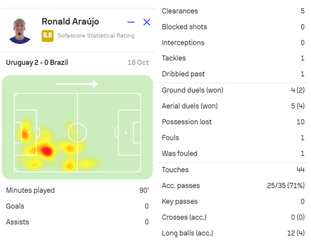Click the Sofascore Statistical Rating label
Screen dimensions: 311x249
pyautogui.click(x=96, y=36)
